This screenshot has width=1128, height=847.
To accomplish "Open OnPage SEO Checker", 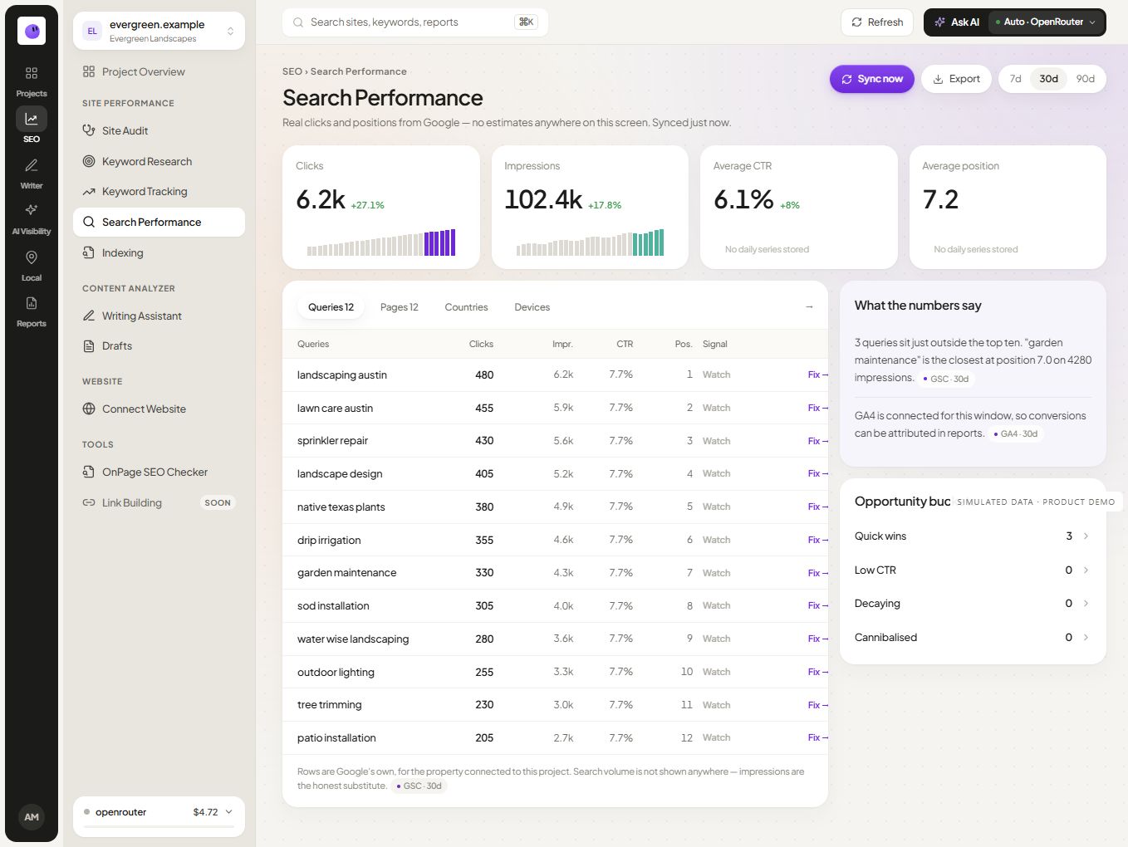I will click(159, 472).
